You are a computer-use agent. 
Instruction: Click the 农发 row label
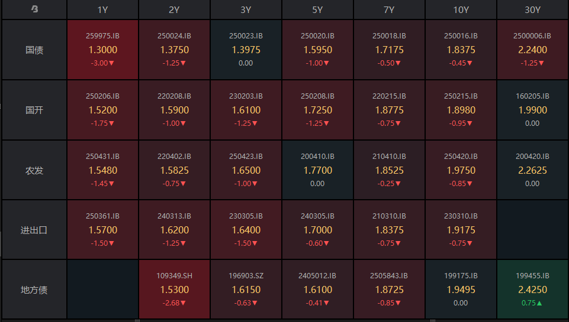coord(34,171)
